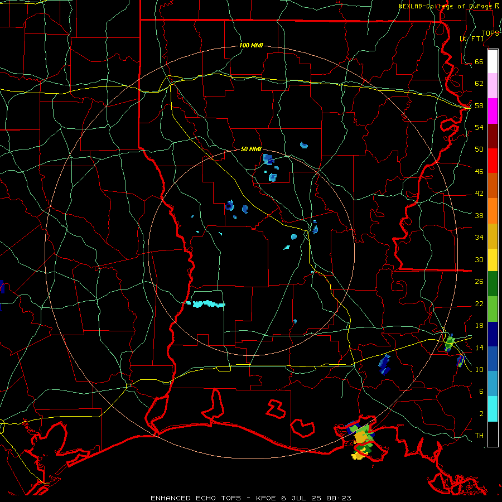Image resolution: width=502 pixels, height=502 pixels.
Task: Click the "58" legend value
Action: pos(479,105)
